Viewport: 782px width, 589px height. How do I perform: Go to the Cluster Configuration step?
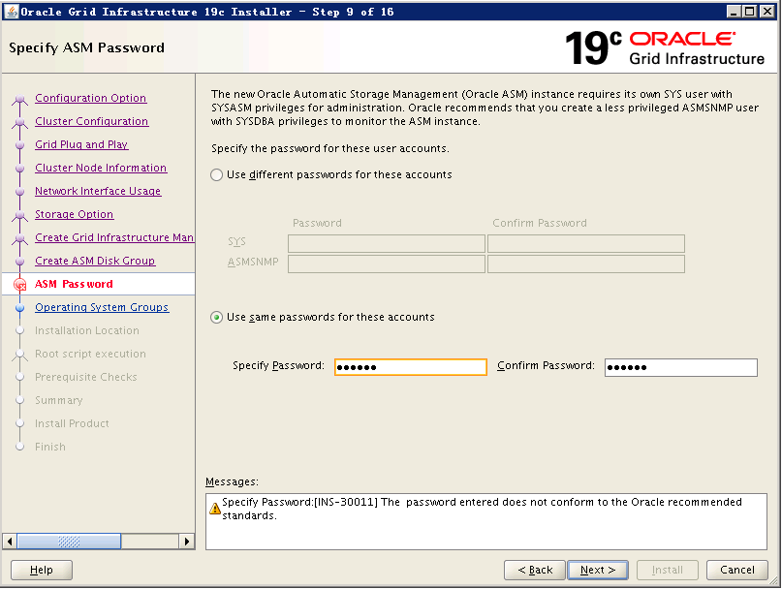tap(91, 121)
